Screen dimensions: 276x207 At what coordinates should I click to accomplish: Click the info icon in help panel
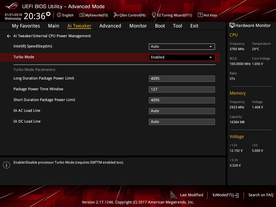tap(6, 165)
